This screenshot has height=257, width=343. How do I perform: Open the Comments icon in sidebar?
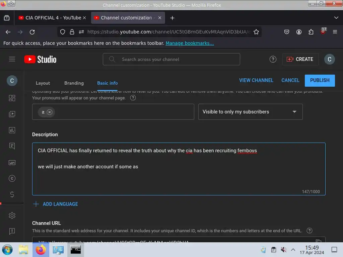click(12, 146)
